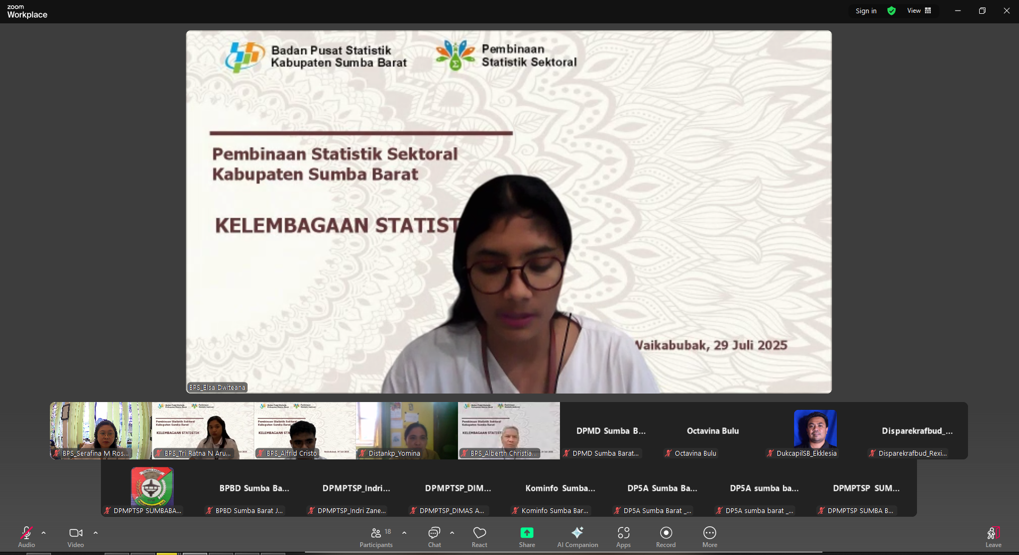Expand the arrow beside Participants
The height and width of the screenshot is (555, 1019).
tap(404, 533)
